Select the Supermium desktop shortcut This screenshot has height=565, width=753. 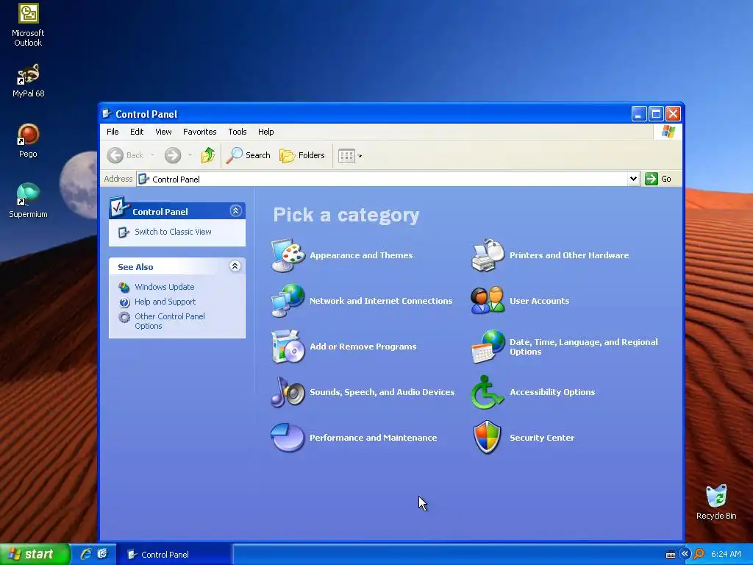pos(28,201)
